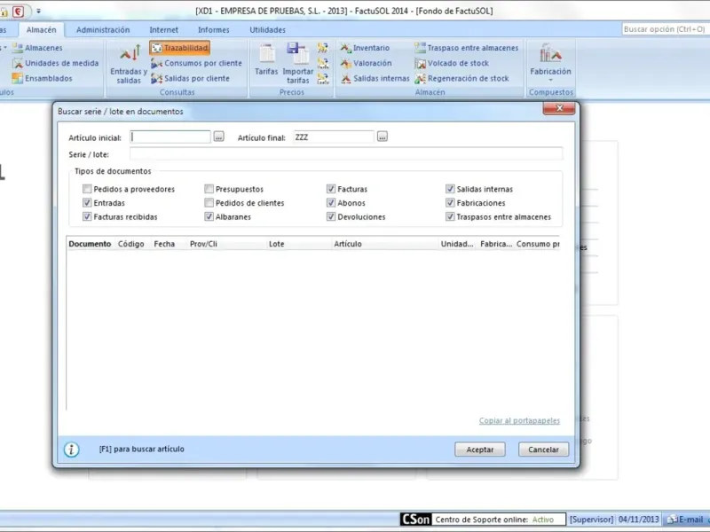Click the E-mail status bar icon
This screenshot has height=532, width=710.
[685, 520]
